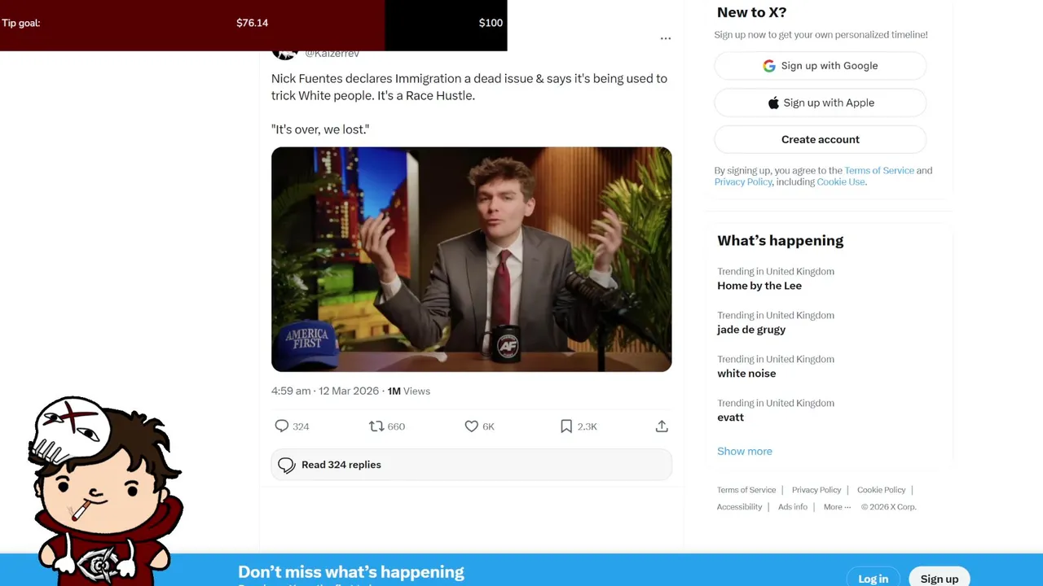Click the © 2026 X Corp. text
Image resolution: width=1043 pixels, height=586 pixels.
pos(889,507)
